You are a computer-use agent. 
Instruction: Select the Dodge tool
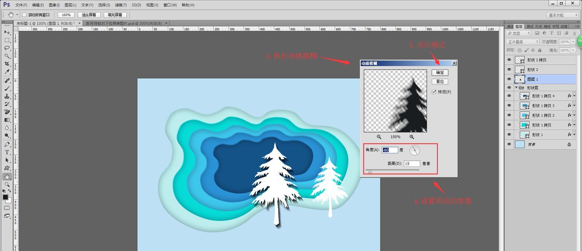[x=7, y=136]
